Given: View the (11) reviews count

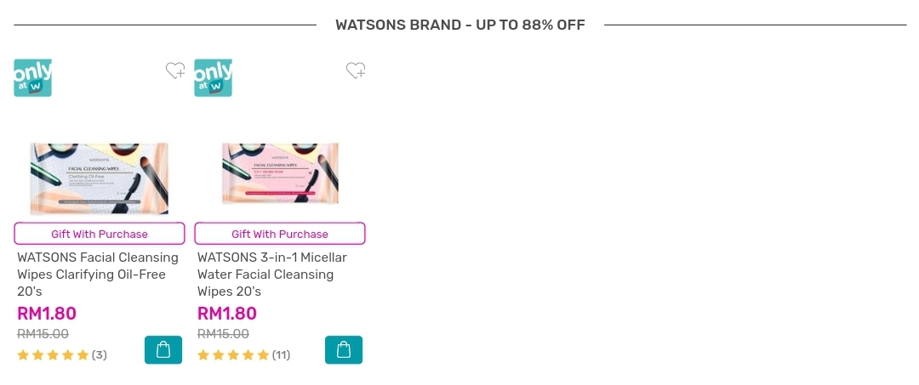Looking at the screenshot, I should tap(282, 355).
